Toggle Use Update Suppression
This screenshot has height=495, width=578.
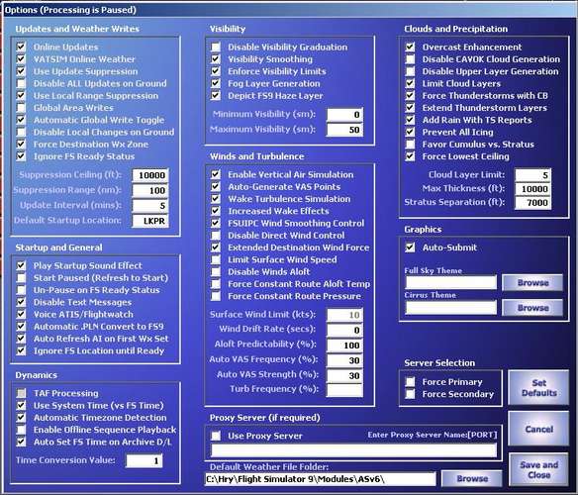point(21,71)
